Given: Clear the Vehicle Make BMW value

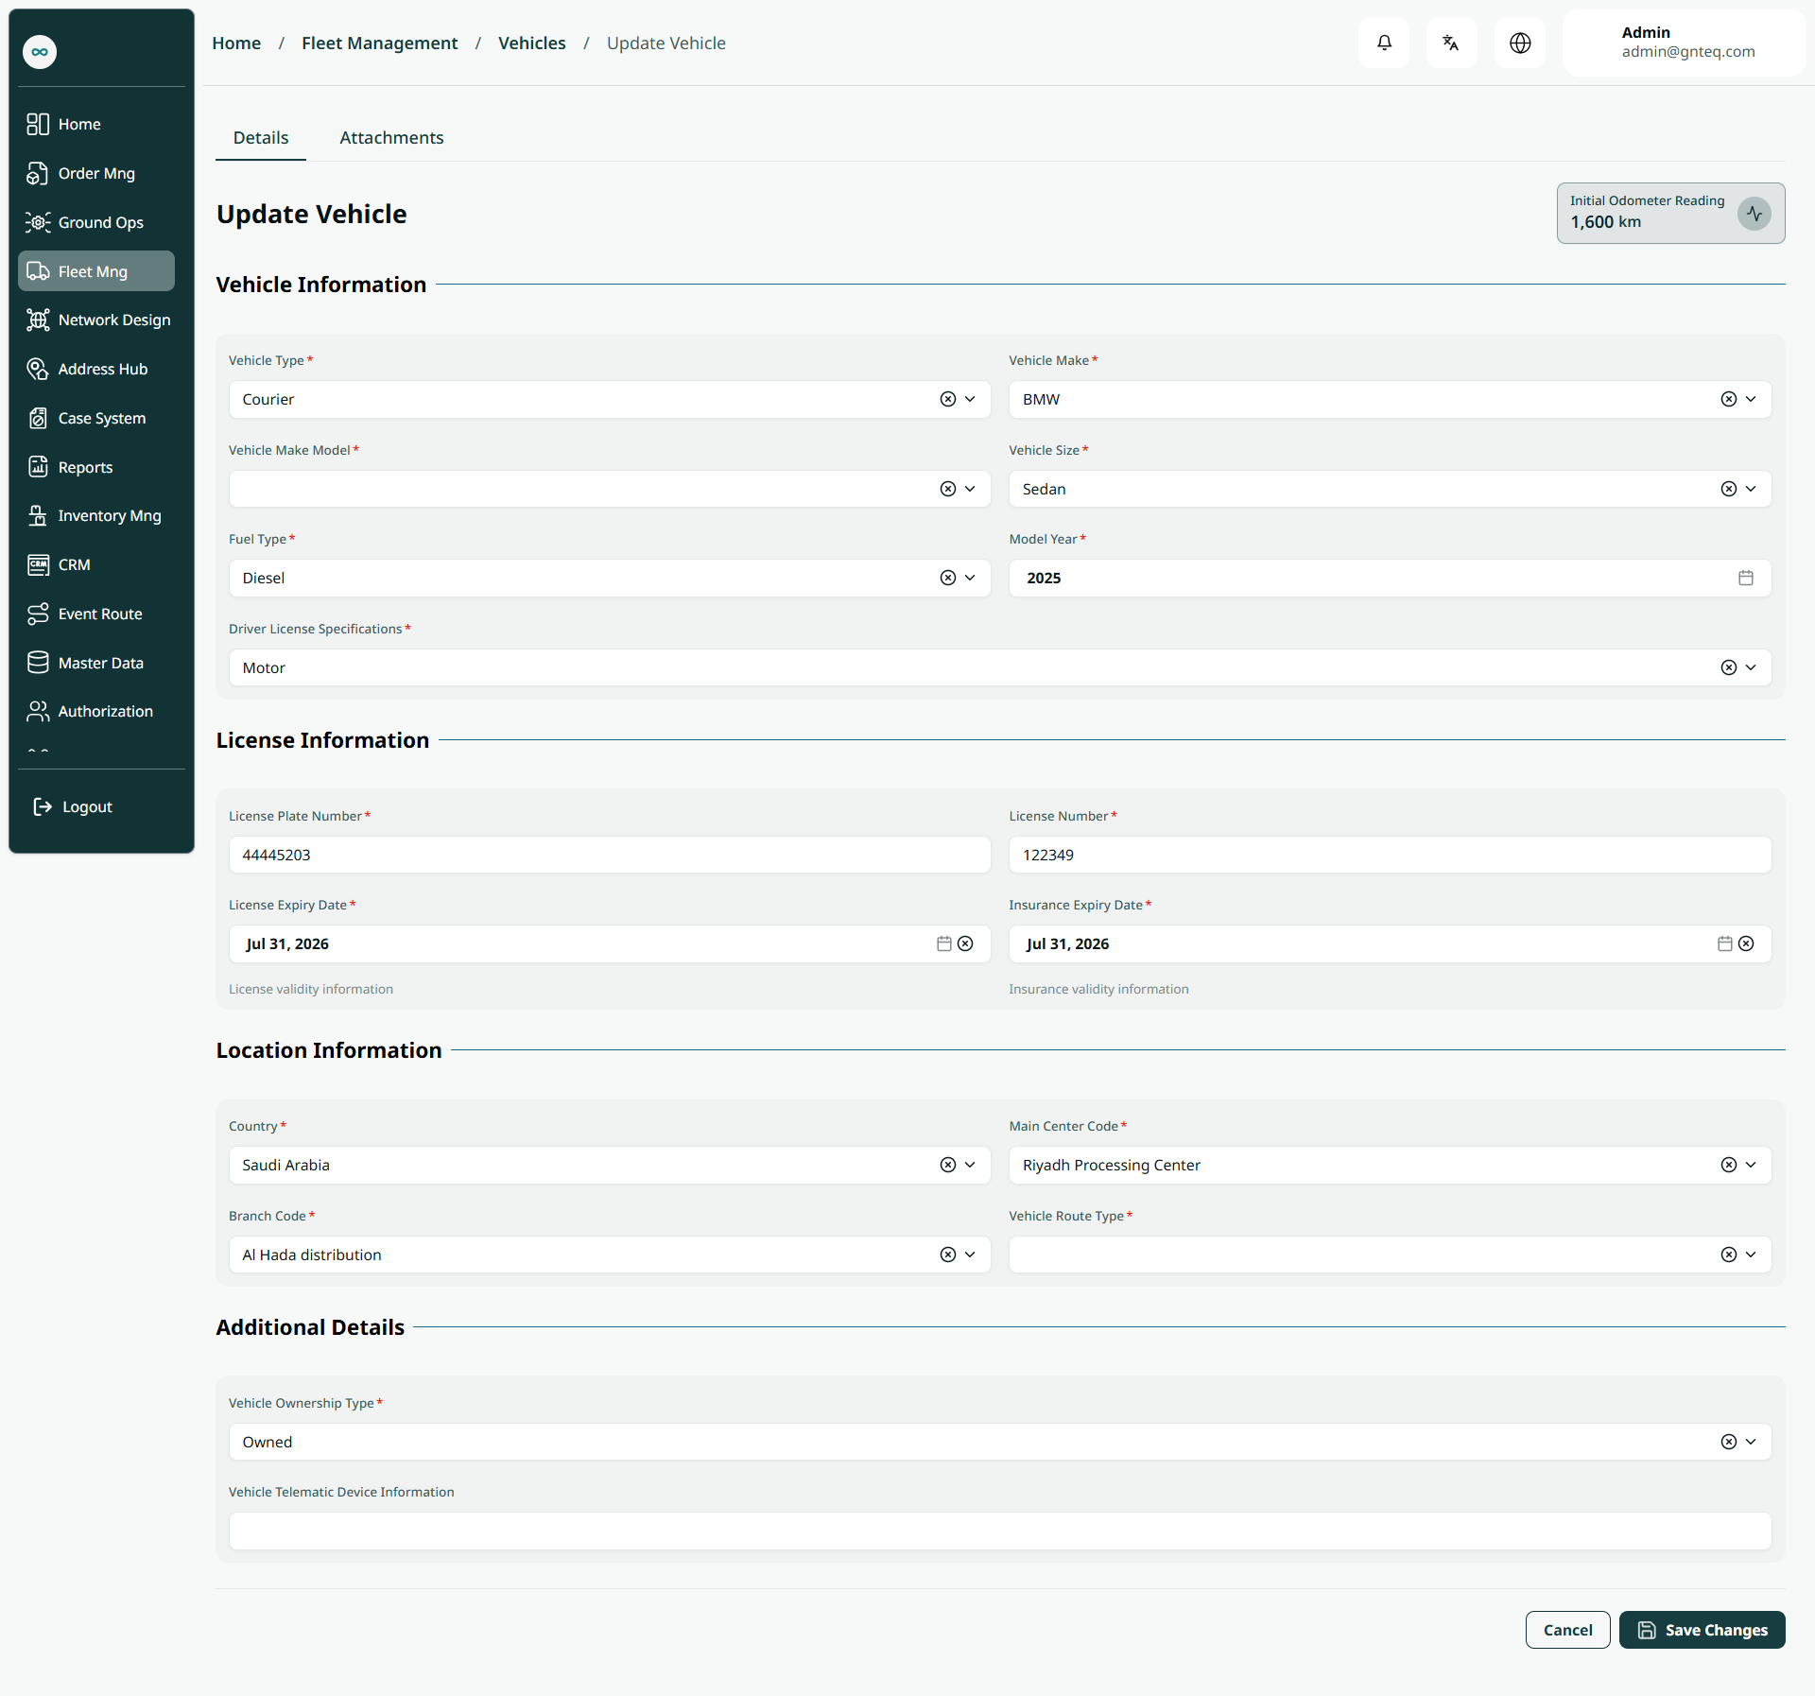Looking at the screenshot, I should tap(1729, 399).
